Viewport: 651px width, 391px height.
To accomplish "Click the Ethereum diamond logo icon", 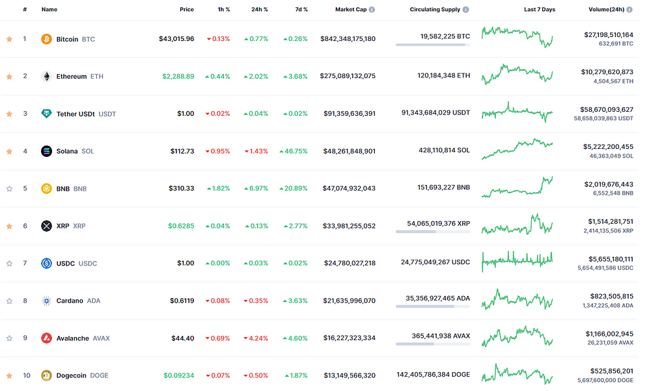I will pyautogui.click(x=46, y=76).
